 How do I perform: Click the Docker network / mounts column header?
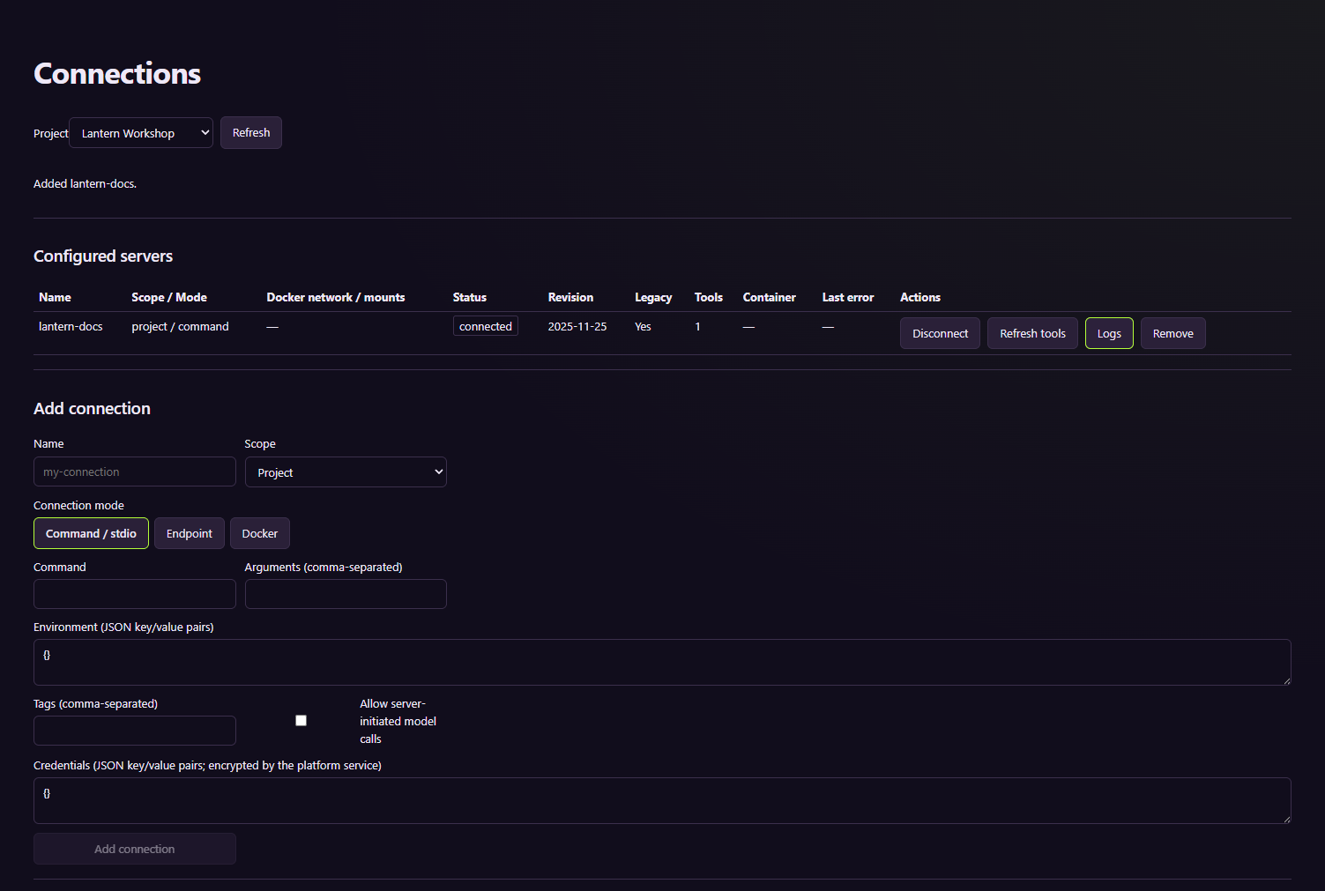336,297
